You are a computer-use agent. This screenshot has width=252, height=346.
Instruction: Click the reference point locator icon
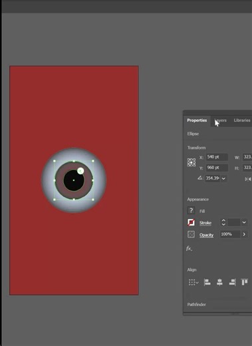click(x=191, y=162)
